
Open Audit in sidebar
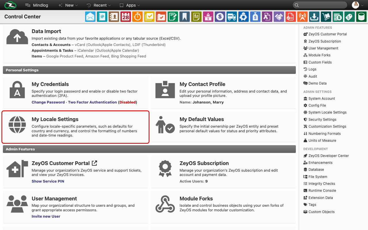tap(310, 76)
